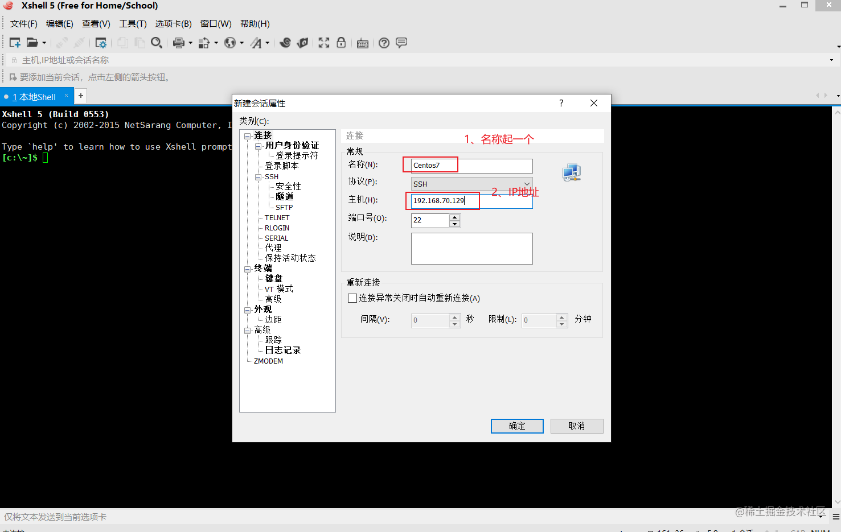The height and width of the screenshot is (532, 841).
Task: Click the arrow icon beside 要添加当前会话
Action: [x=13, y=77]
